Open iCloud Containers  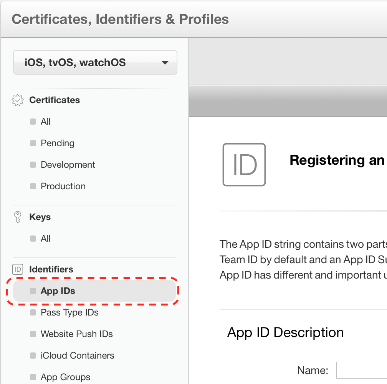(x=78, y=355)
